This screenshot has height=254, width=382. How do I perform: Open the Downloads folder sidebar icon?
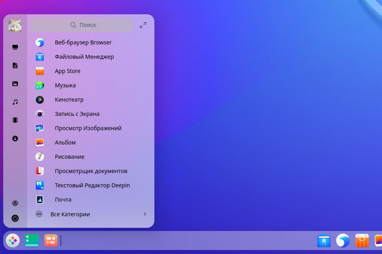click(15, 138)
